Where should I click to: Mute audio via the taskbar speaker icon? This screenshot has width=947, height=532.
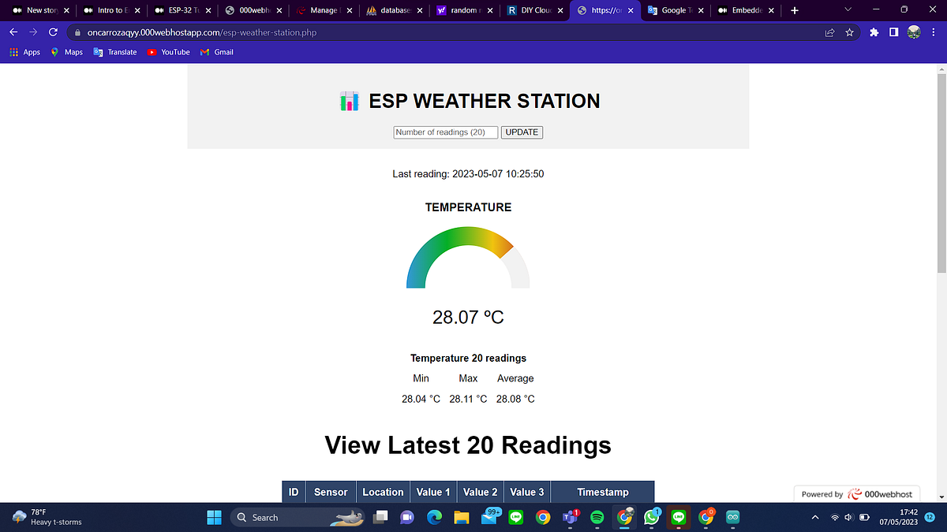(x=848, y=518)
